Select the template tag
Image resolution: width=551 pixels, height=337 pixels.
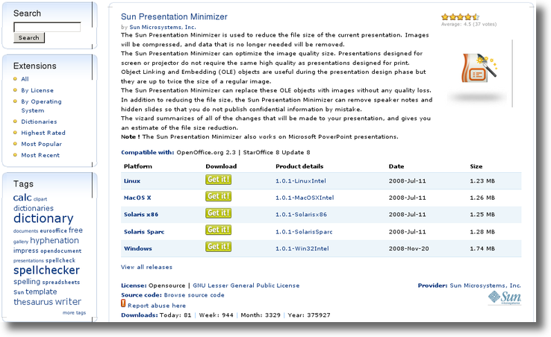[x=41, y=292]
